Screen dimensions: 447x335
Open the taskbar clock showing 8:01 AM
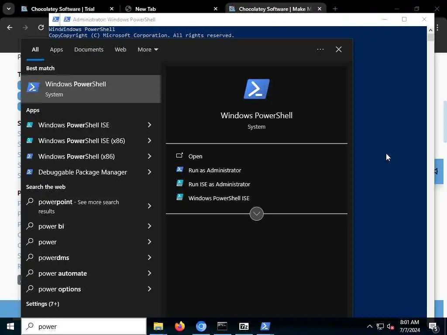click(409, 326)
